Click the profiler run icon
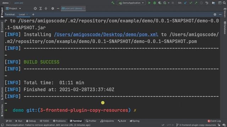The image size is (227, 127). [x=165, y=3]
